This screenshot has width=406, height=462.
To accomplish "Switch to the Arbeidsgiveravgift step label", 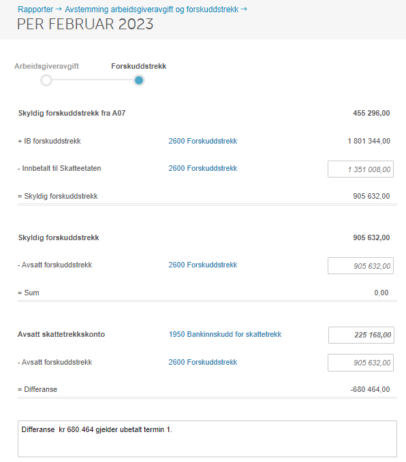I will (46, 66).
